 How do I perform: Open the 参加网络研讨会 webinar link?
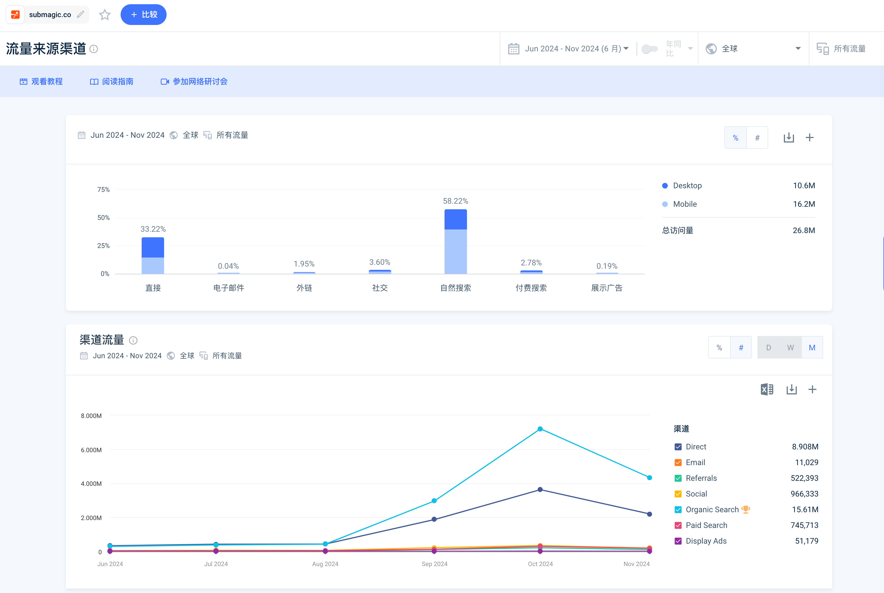[x=194, y=82]
